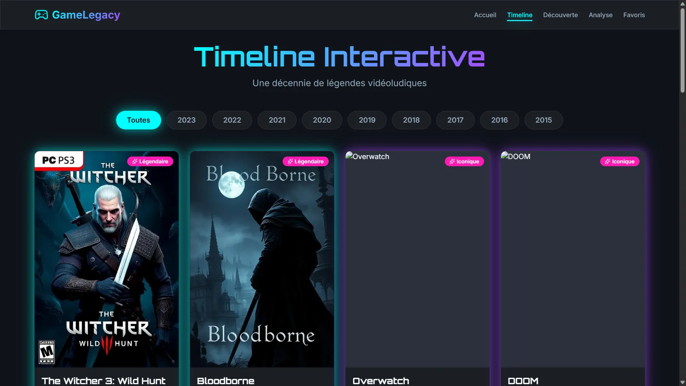Switch to the Timeline tab

coord(520,15)
